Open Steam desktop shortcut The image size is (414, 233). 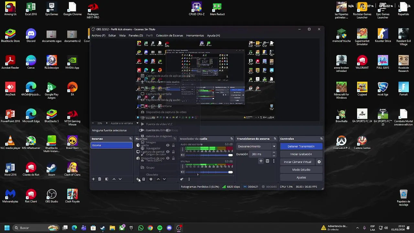tap(51, 169)
